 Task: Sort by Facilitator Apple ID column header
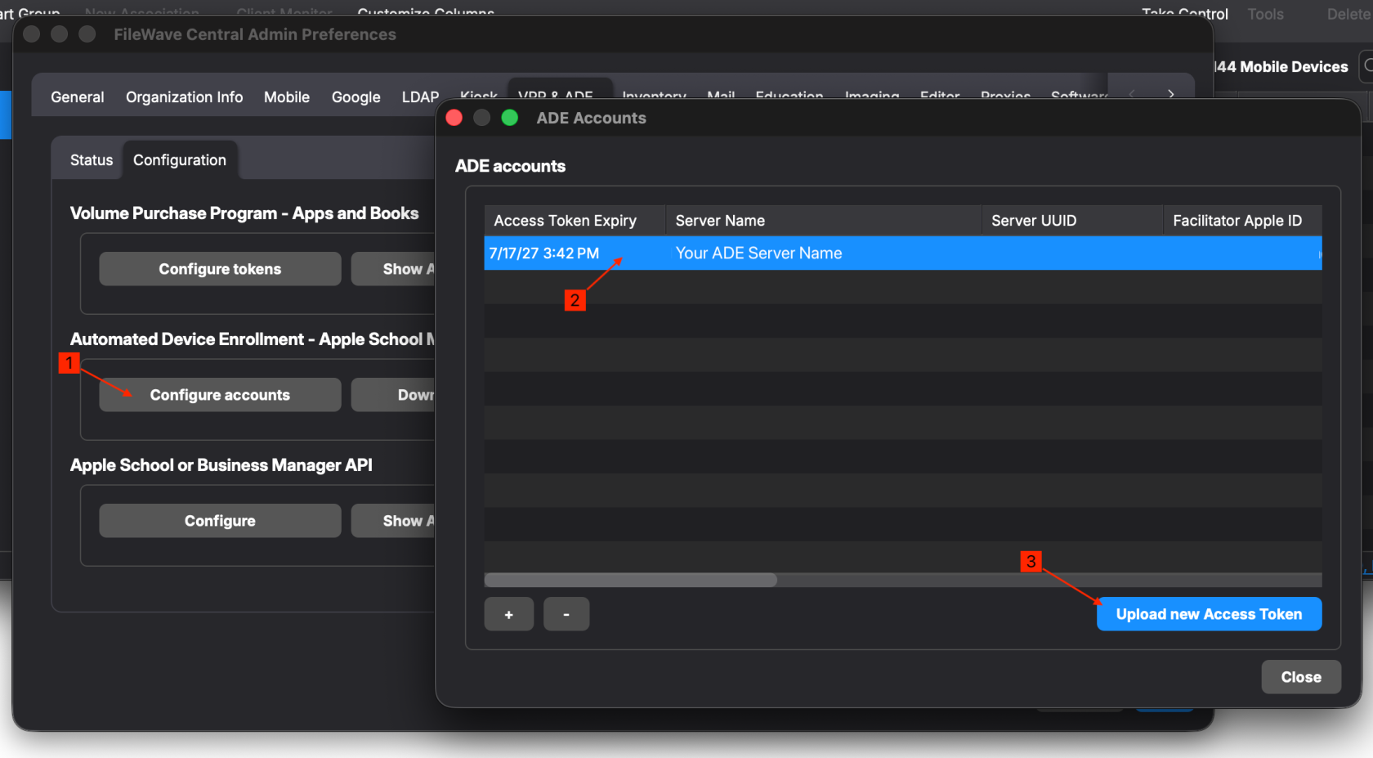pyautogui.click(x=1242, y=221)
